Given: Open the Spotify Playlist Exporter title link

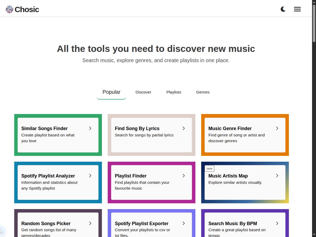Looking at the screenshot, I should [141, 224].
